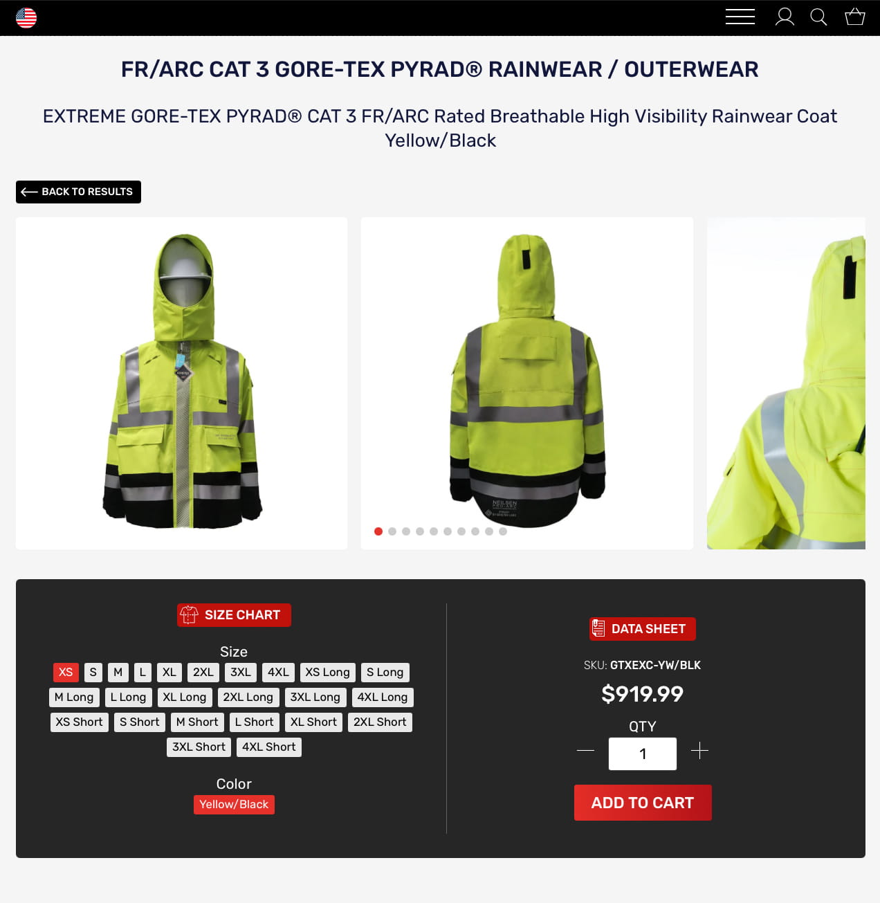This screenshot has width=880, height=903.
Task: Open the shopping basket icon
Action: pyautogui.click(x=855, y=16)
